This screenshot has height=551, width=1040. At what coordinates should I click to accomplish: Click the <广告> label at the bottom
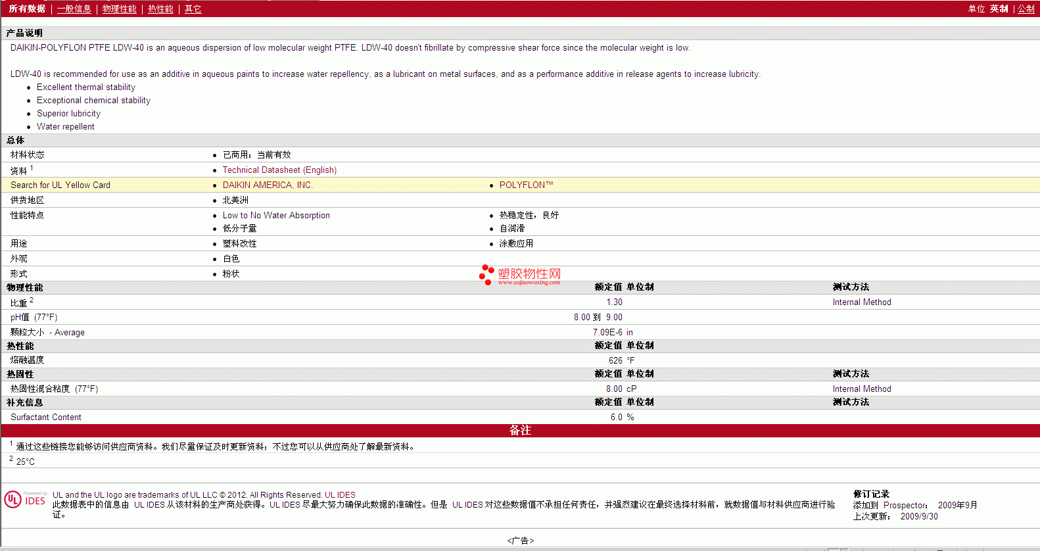pos(520,540)
